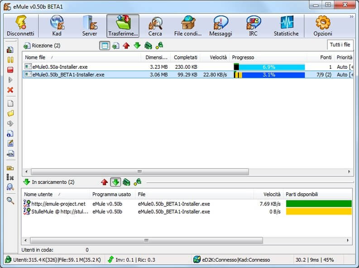Show file details info sidebar icon
The image size is (359, 268).
(x=10, y=134)
